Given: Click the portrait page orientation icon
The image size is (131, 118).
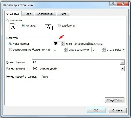Looking at the screenshot, I should (x=13, y=28).
